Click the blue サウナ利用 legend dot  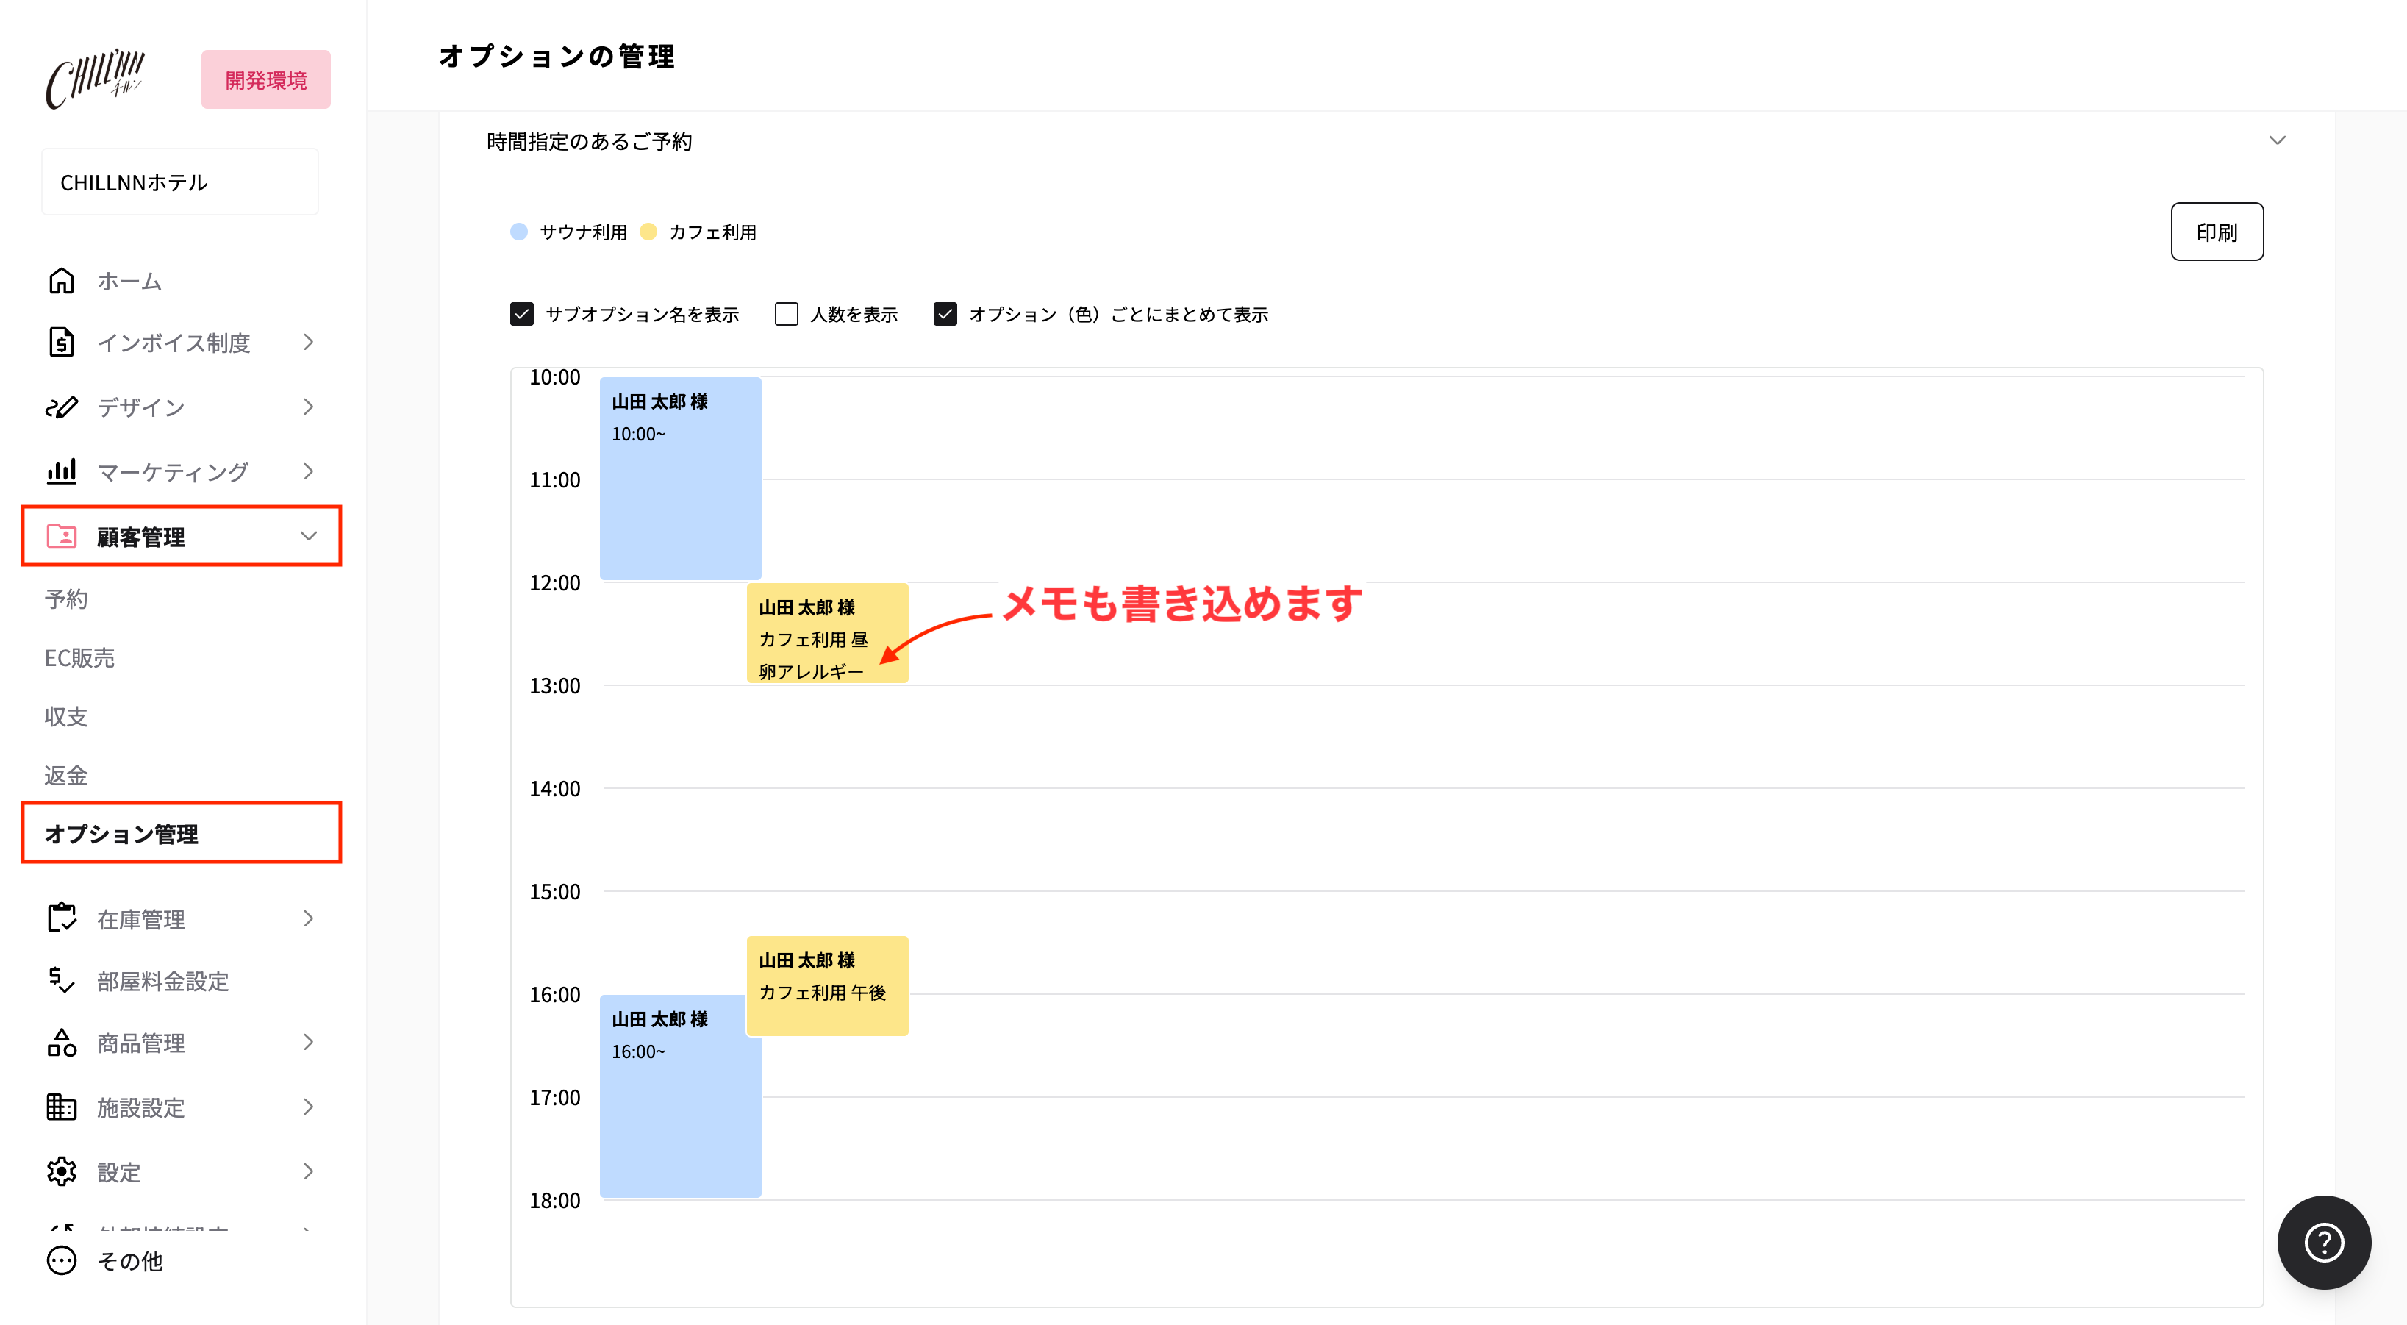[518, 232]
